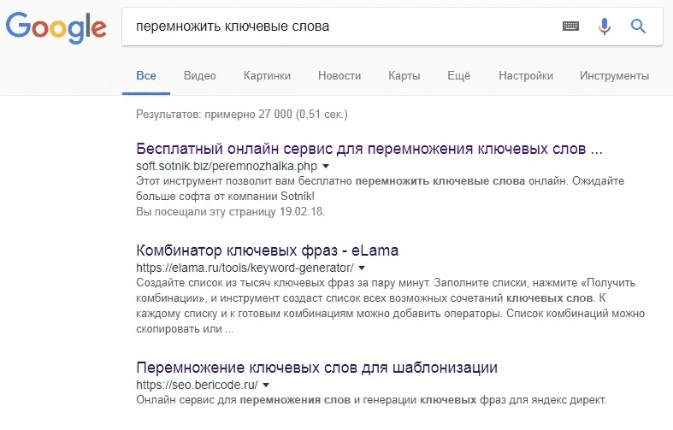Click snippet Онлайн сервис для перемножения слов
Screen dimensions: 673x430
[x=371, y=400]
